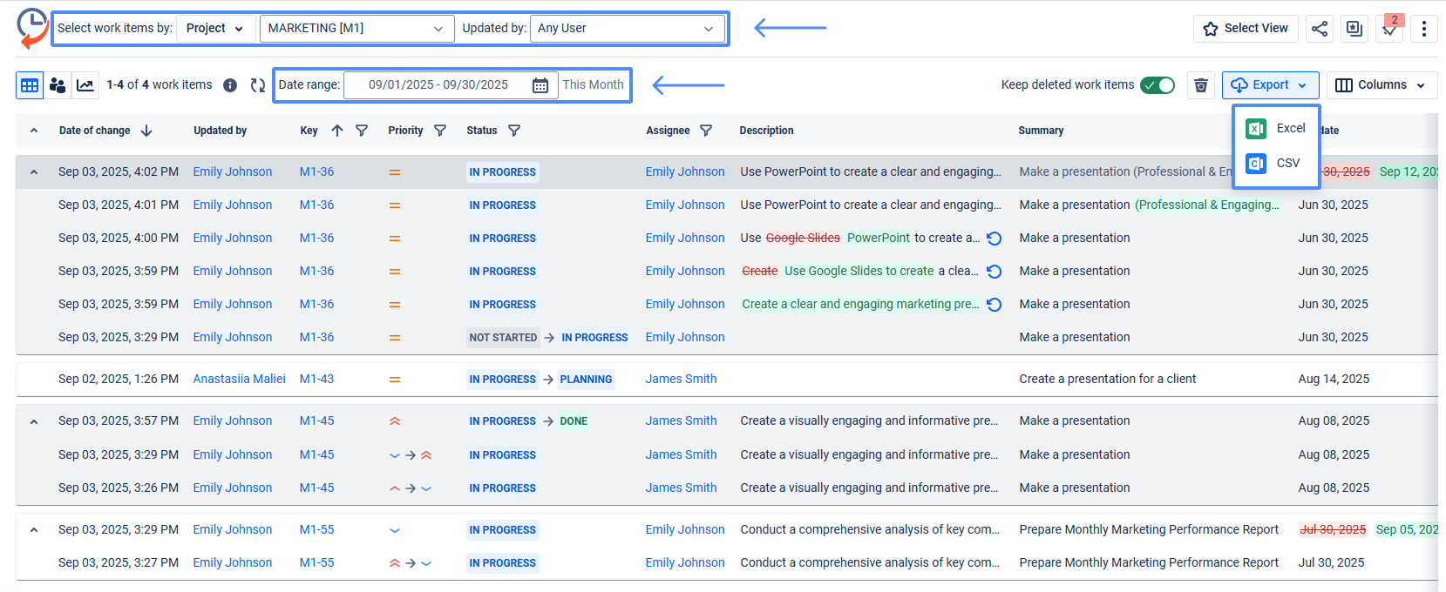The width and height of the screenshot is (1446, 592).
Task: Open Anastasiia Maliei's user link
Action: point(240,380)
